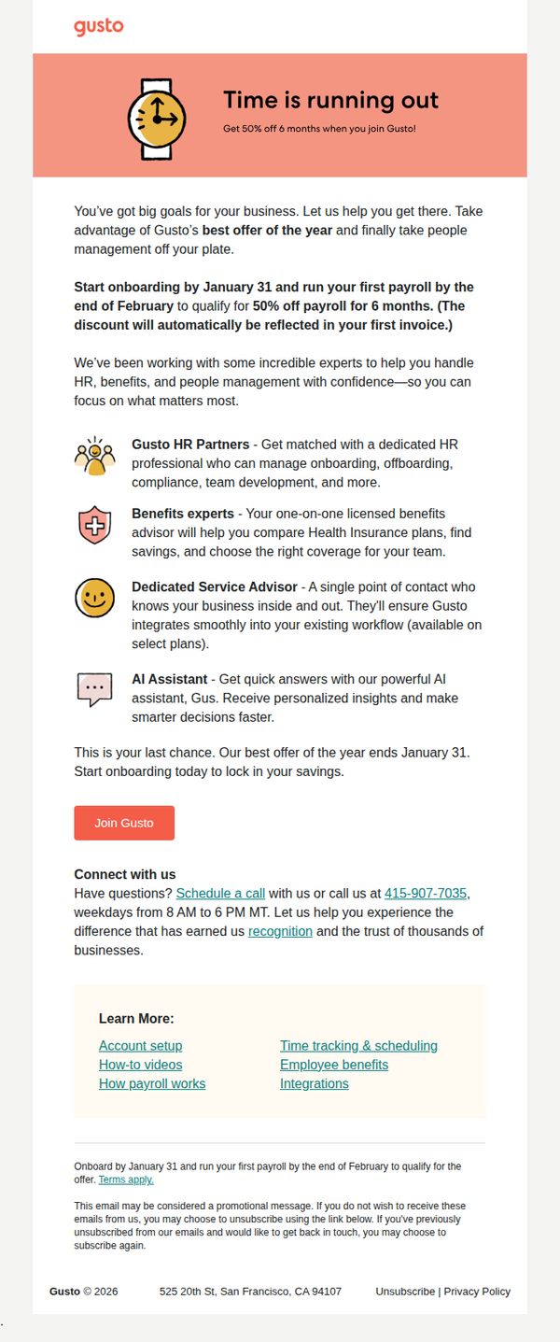Open the Terms apply link
This screenshot has height=1342, width=560.
(126, 1180)
